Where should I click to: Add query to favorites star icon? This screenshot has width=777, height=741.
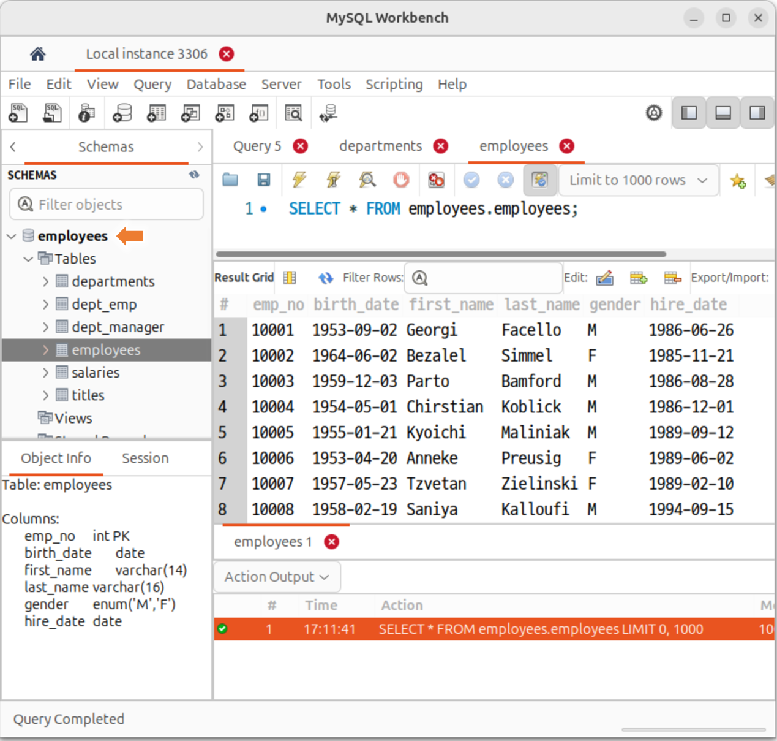click(x=738, y=180)
